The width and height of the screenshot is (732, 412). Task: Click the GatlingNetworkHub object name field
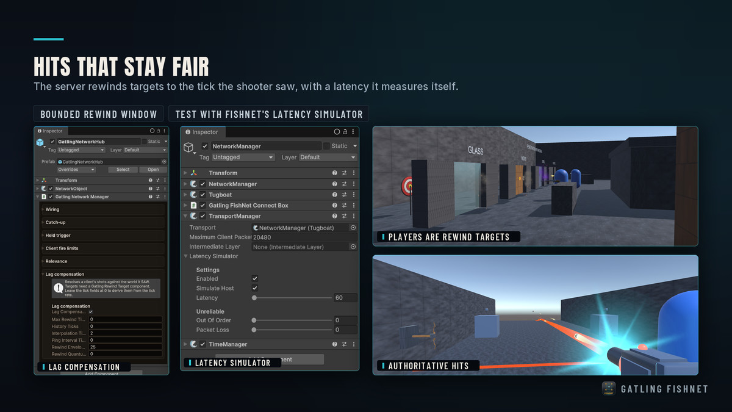(x=98, y=141)
